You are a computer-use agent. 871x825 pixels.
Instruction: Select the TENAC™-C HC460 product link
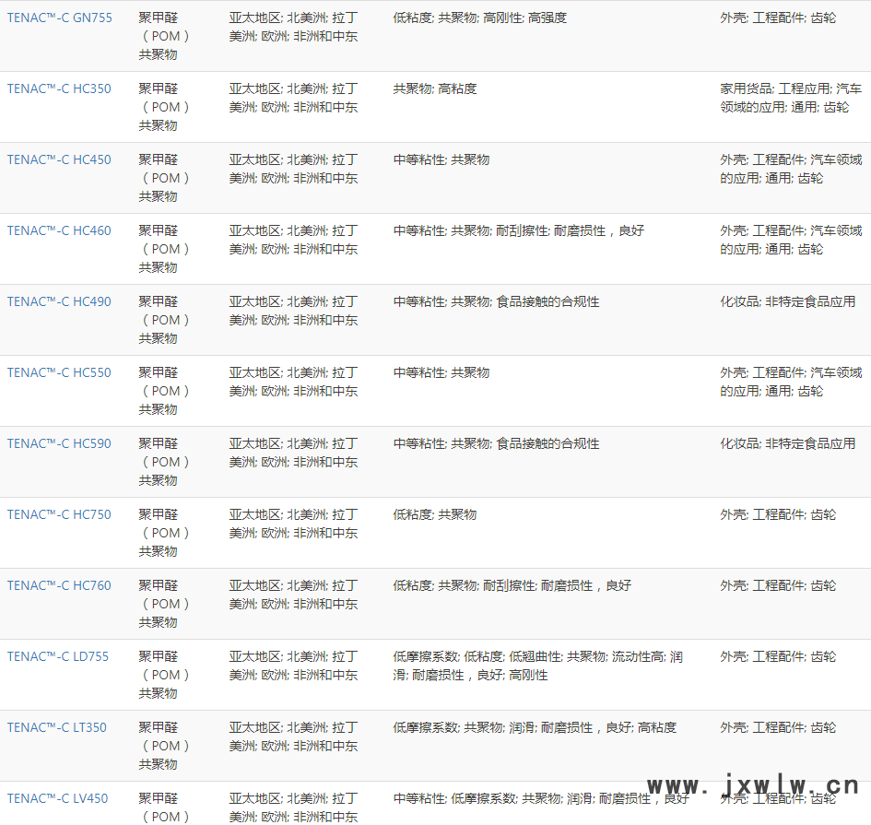coord(59,230)
